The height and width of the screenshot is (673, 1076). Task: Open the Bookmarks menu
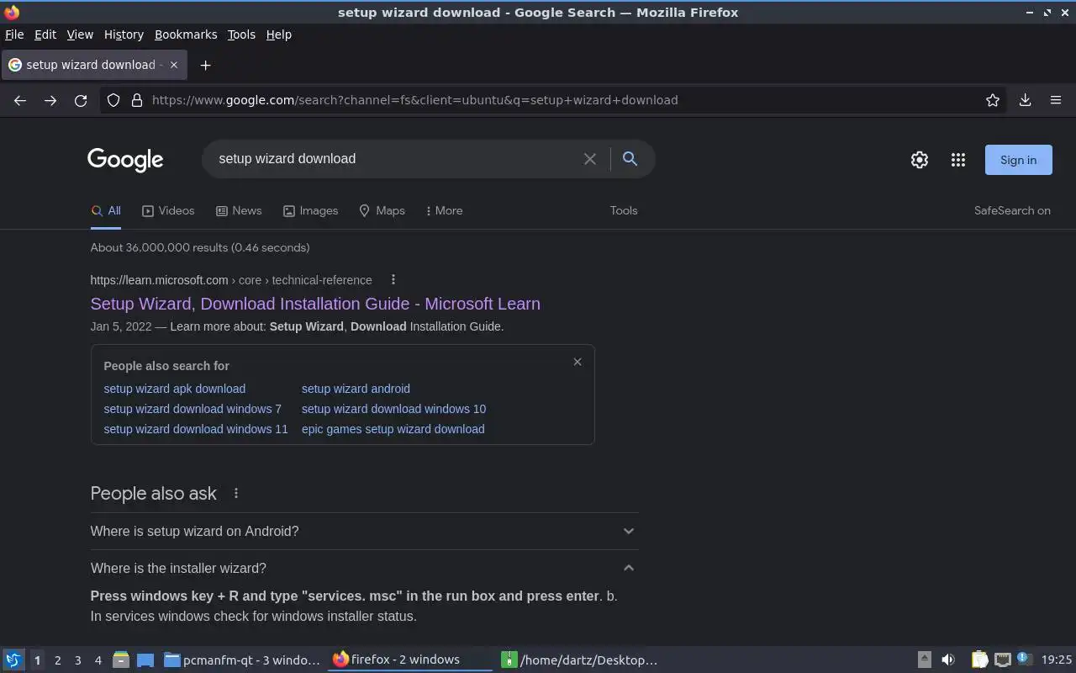tap(186, 34)
